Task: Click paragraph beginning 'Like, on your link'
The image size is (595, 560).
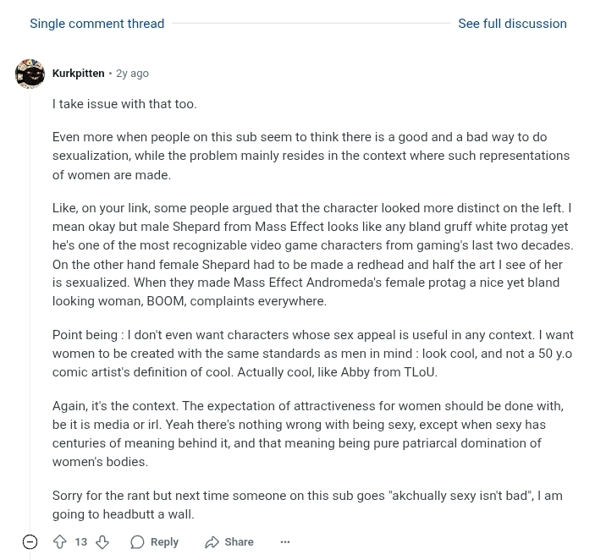Action: pos(313,255)
